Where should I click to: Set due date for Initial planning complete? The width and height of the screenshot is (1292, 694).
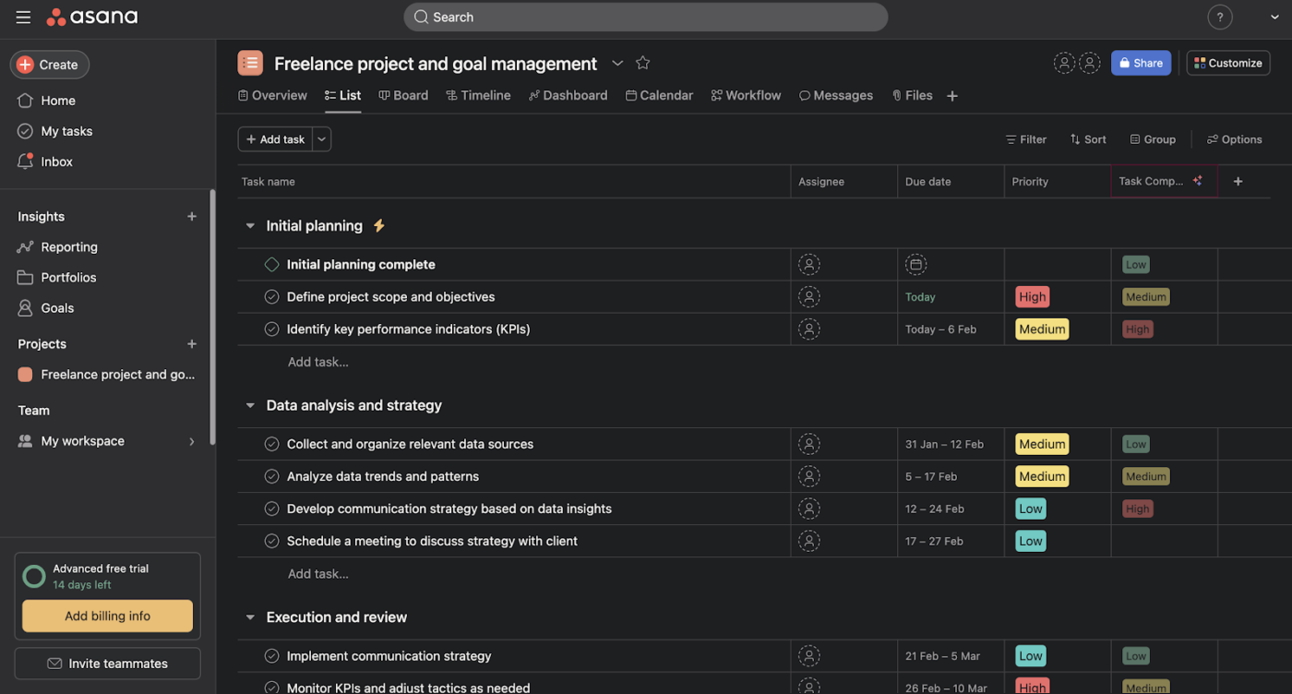[x=915, y=265]
